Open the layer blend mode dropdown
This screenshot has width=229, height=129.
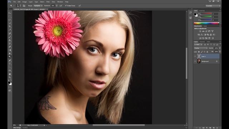(x=201, y=48)
